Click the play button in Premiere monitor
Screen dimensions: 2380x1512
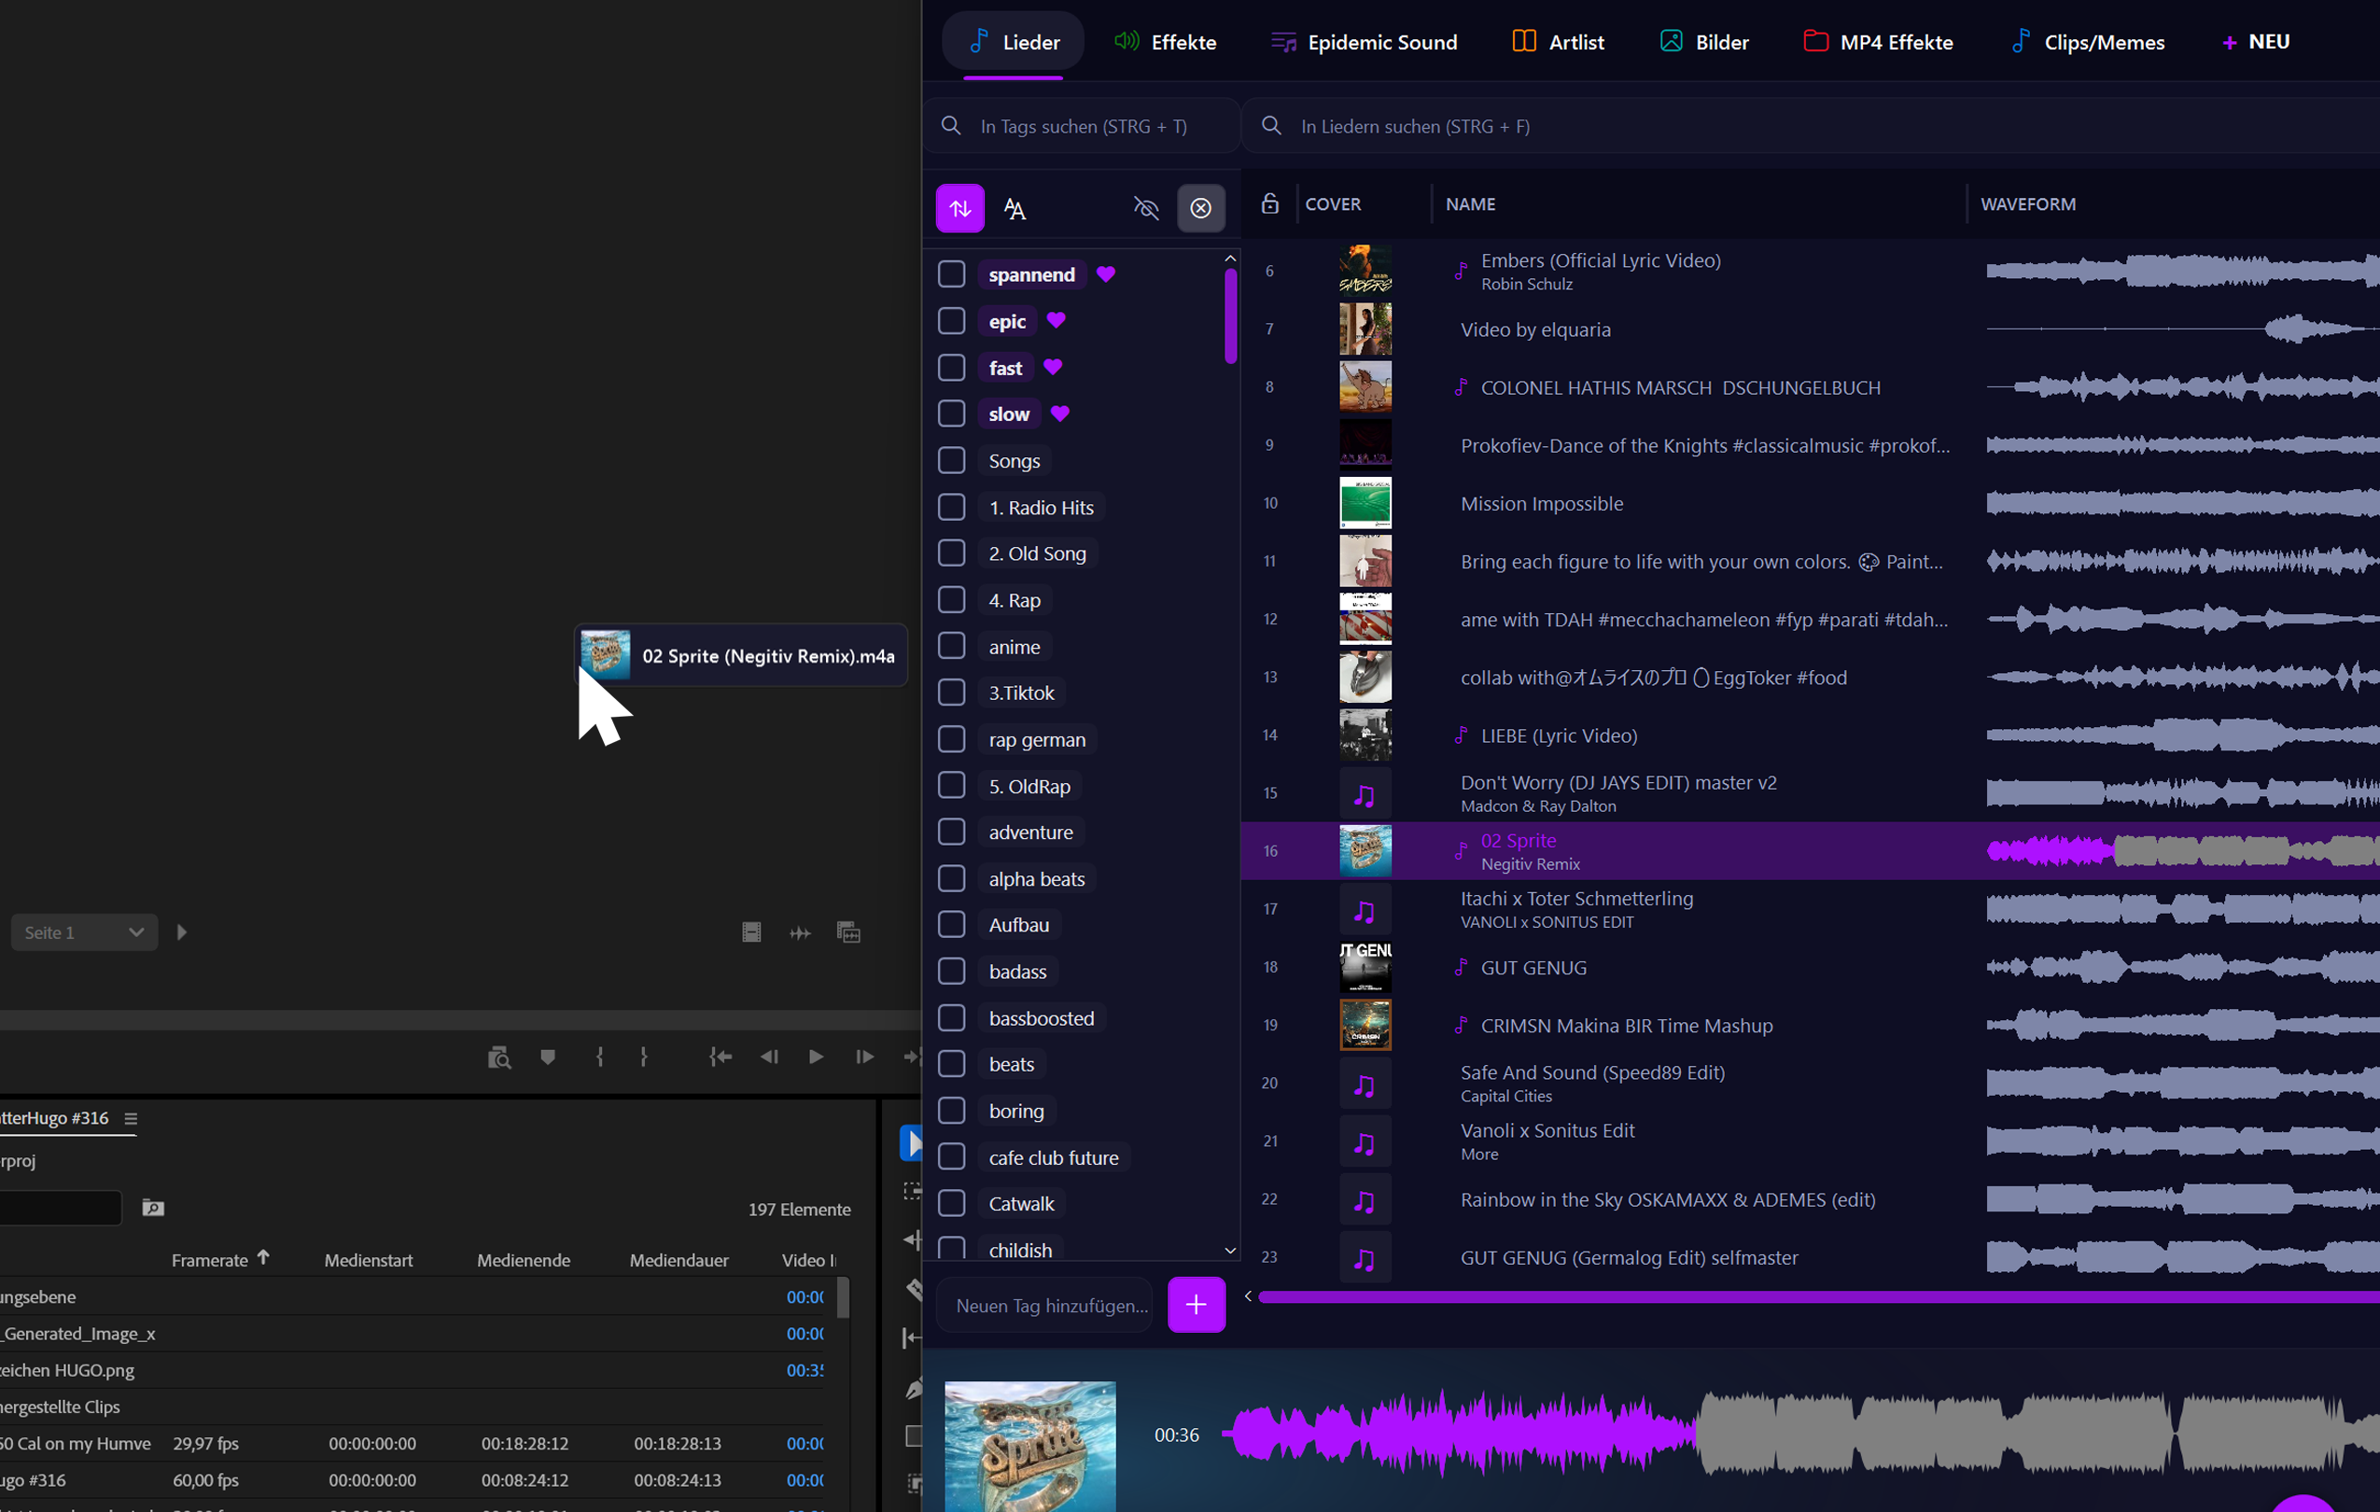(816, 1057)
